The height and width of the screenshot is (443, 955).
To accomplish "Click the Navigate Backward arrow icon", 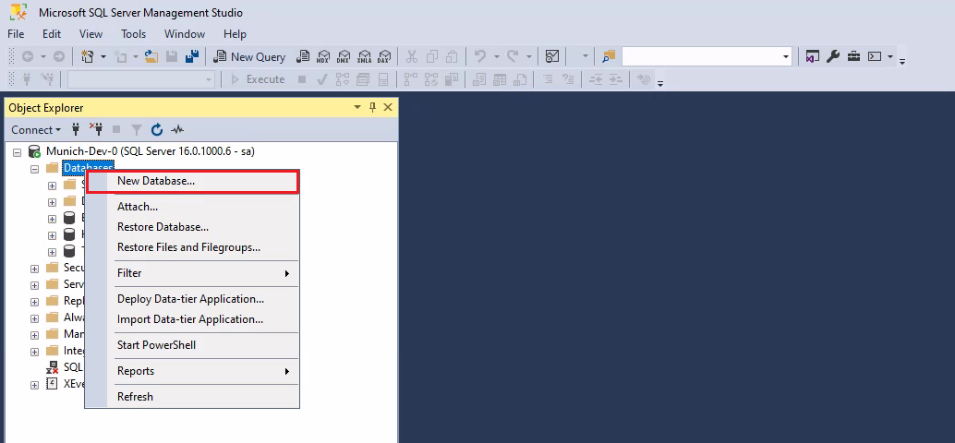I will coord(28,56).
